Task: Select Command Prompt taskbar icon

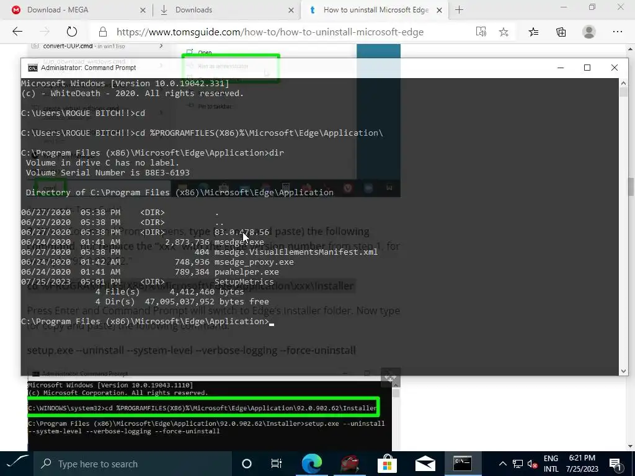Action: (x=463, y=464)
